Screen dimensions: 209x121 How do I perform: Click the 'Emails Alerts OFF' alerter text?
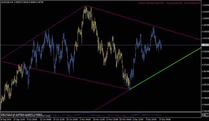(x=155, y=3)
